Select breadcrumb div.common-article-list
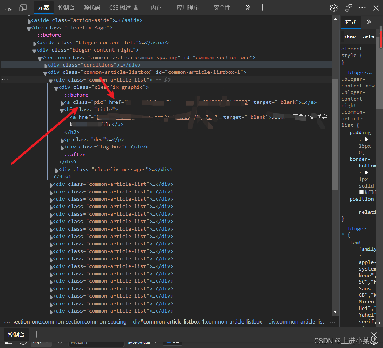This screenshot has width=383, height=348. pos(296,322)
